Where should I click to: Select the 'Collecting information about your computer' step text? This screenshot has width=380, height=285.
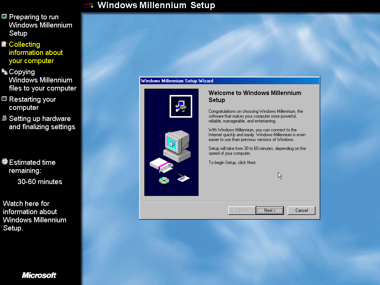point(36,53)
